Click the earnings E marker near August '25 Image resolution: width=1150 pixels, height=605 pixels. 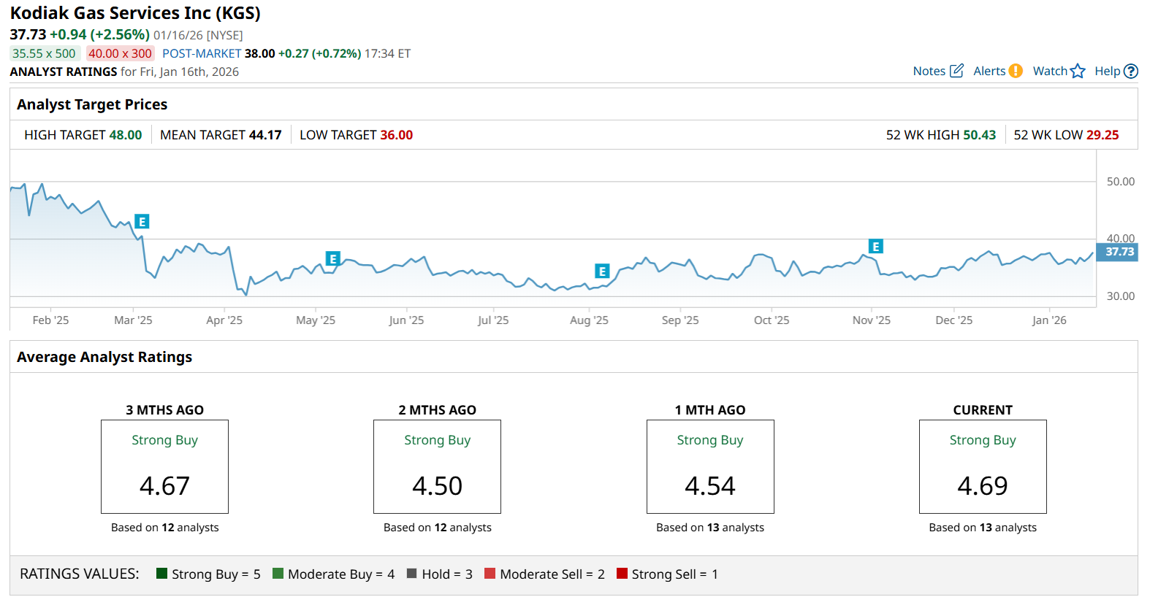pyautogui.click(x=602, y=271)
